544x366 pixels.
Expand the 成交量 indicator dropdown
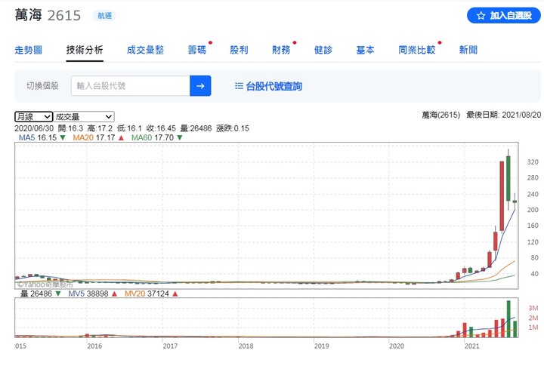point(84,117)
